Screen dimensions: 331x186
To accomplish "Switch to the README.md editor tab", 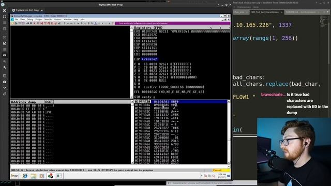I will [302, 12].
